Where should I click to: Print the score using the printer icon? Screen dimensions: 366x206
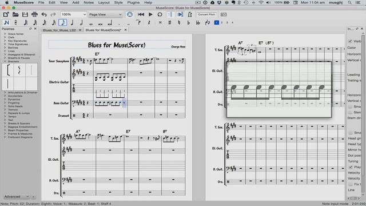(34, 14)
